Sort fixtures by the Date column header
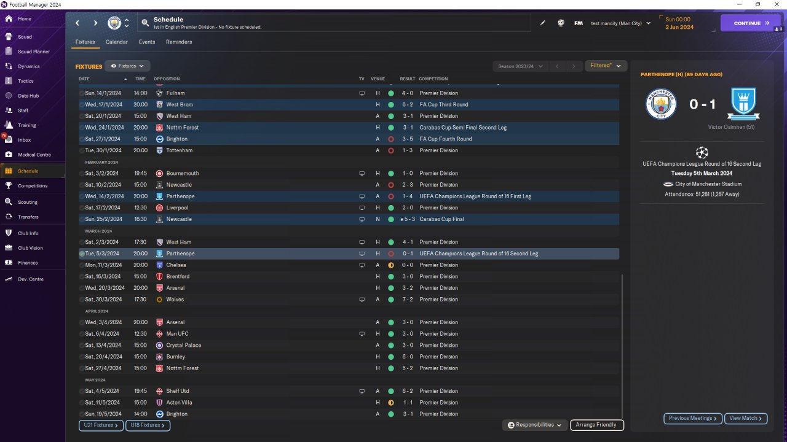The width and height of the screenshot is (787, 442). [84, 79]
